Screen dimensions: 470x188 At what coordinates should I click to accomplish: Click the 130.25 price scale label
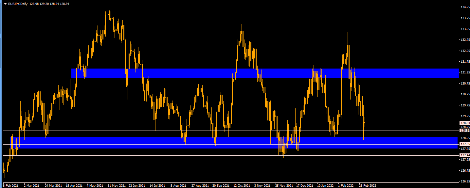click(x=465, y=94)
